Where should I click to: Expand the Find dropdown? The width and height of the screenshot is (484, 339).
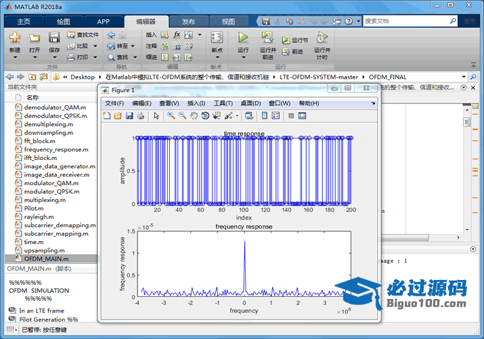(x=135, y=57)
